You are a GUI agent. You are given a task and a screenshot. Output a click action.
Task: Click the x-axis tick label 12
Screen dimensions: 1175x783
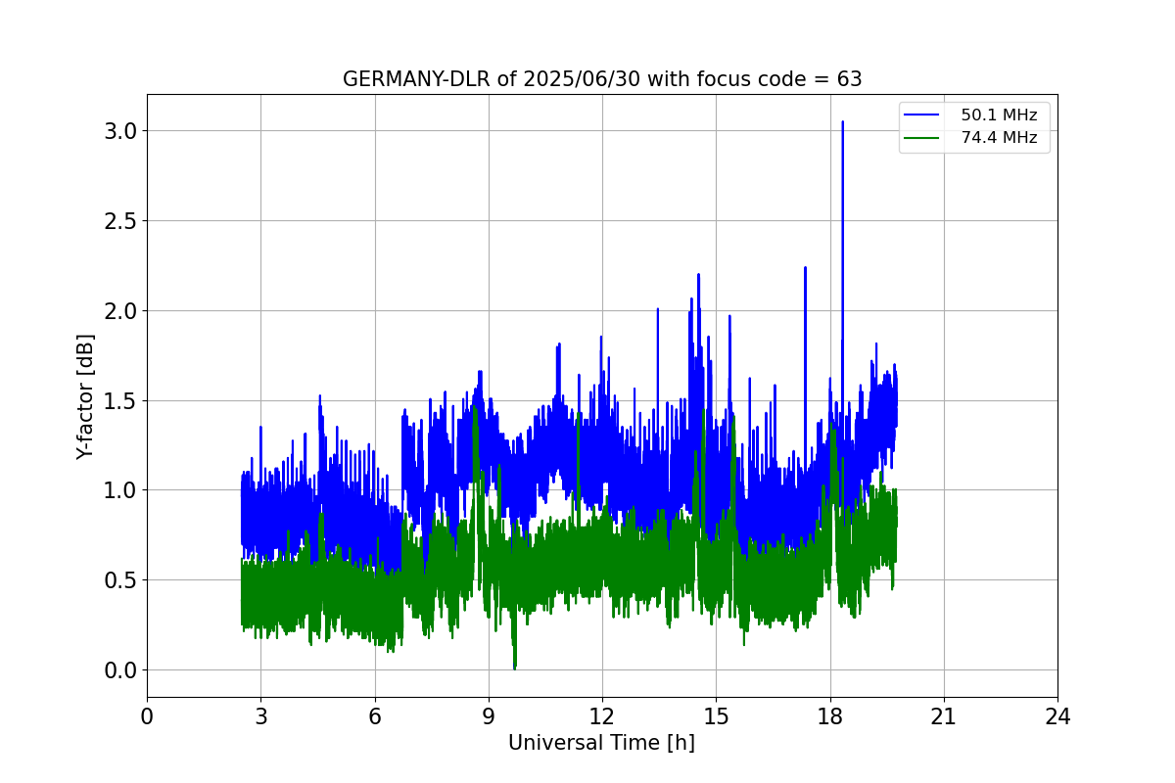pyautogui.click(x=602, y=716)
